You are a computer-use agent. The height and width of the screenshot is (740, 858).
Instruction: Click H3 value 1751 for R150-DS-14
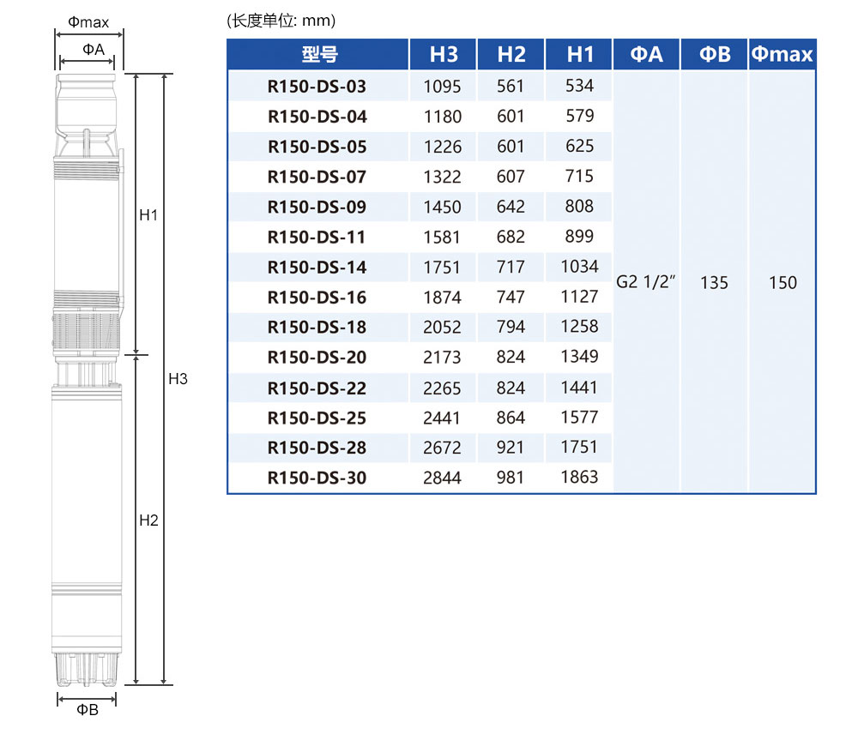[x=443, y=268]
